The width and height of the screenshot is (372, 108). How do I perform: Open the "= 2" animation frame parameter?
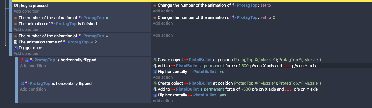[93, 42]
